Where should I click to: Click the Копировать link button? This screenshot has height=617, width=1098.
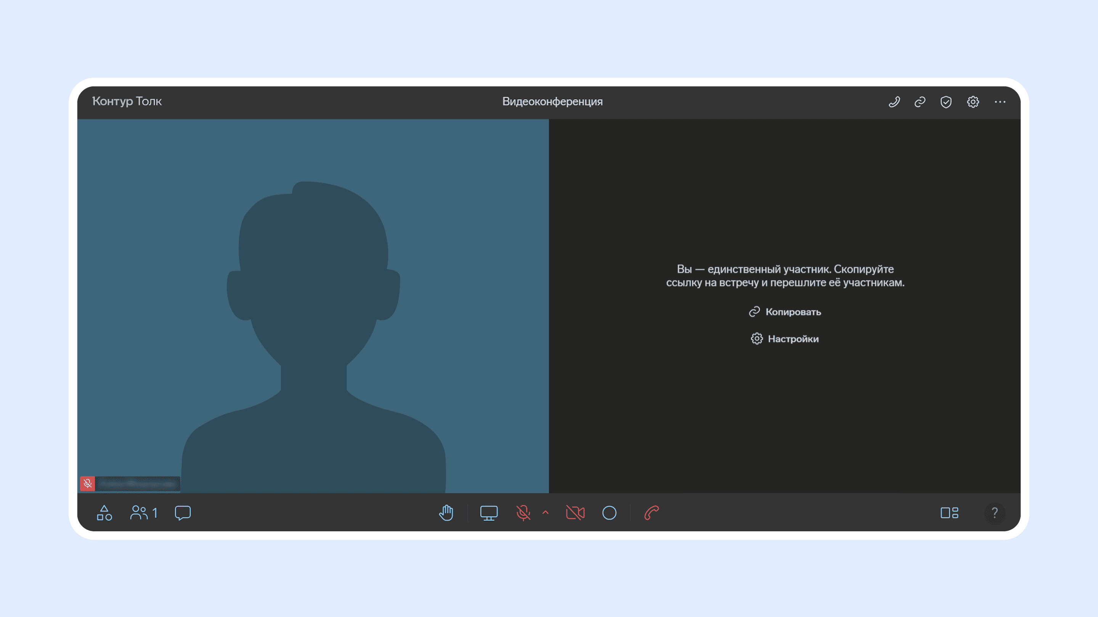coord(785,312)
